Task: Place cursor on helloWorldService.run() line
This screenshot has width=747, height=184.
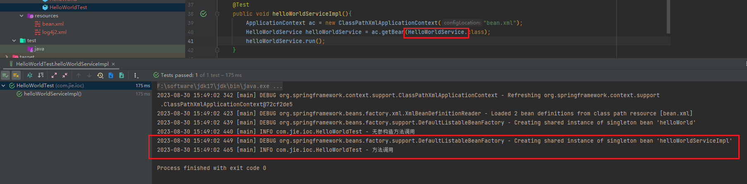Action: [285, 41]
